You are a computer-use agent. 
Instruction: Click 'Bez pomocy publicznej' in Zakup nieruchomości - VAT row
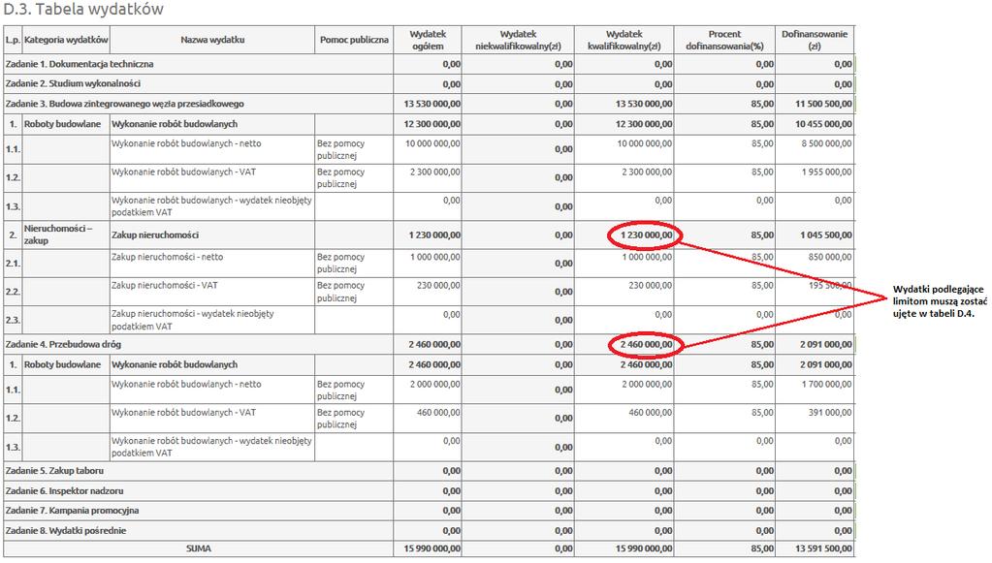click(x=341, y=292)
